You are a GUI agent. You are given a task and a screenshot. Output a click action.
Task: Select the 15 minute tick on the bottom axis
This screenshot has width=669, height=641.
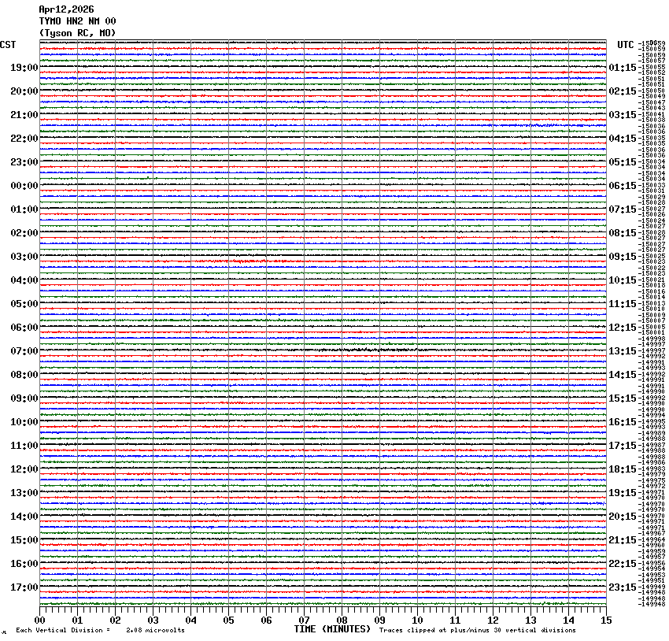pyautogui.click(x=606, y=621)
